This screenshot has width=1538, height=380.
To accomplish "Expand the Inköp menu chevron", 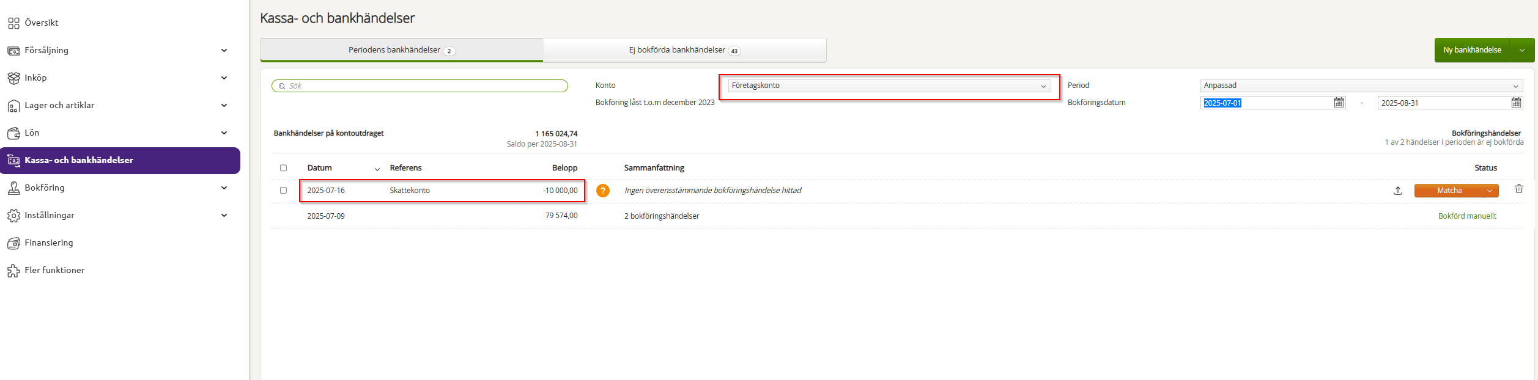I will [224, 78].
